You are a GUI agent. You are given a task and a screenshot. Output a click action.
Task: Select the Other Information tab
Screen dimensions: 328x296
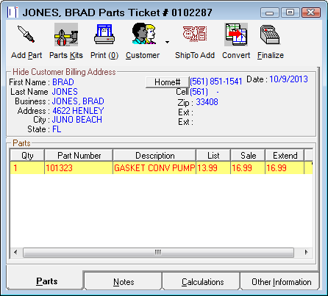[x=281, y=281]
